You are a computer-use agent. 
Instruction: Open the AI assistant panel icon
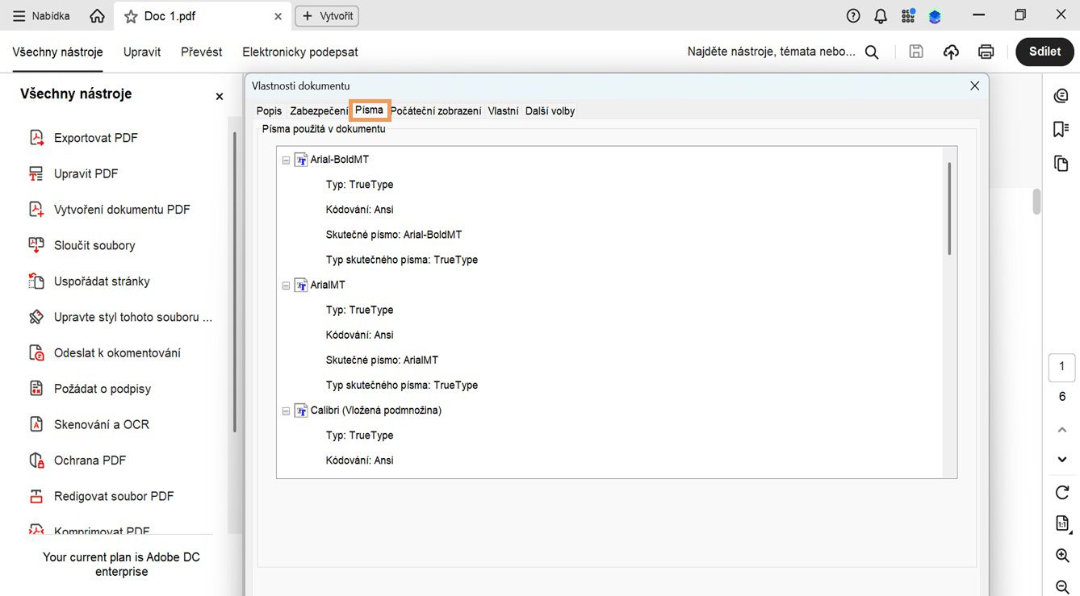pyautogui.click(x=1061, y=96)
